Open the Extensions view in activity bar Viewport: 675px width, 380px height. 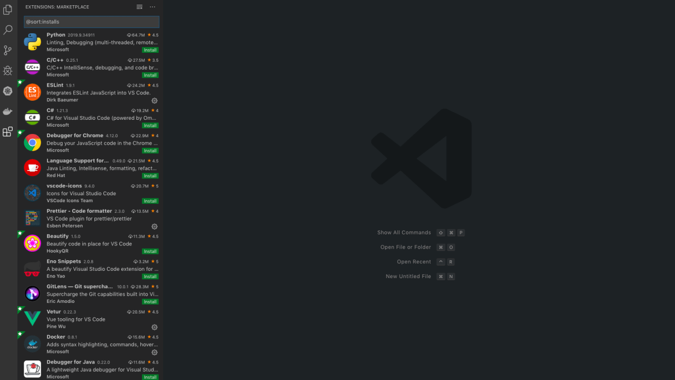point(7,132)
